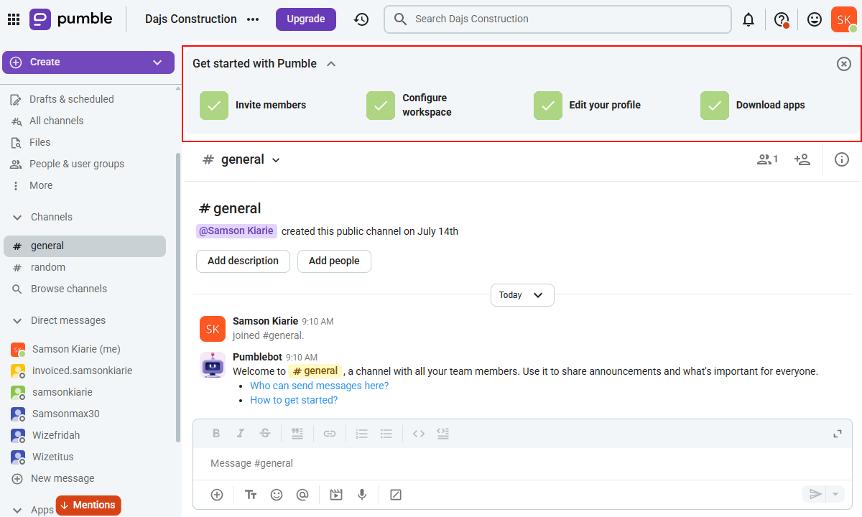This screenshot has width=862, height=517.
Task: Expand the message editor
Action: tap(837, 434)
